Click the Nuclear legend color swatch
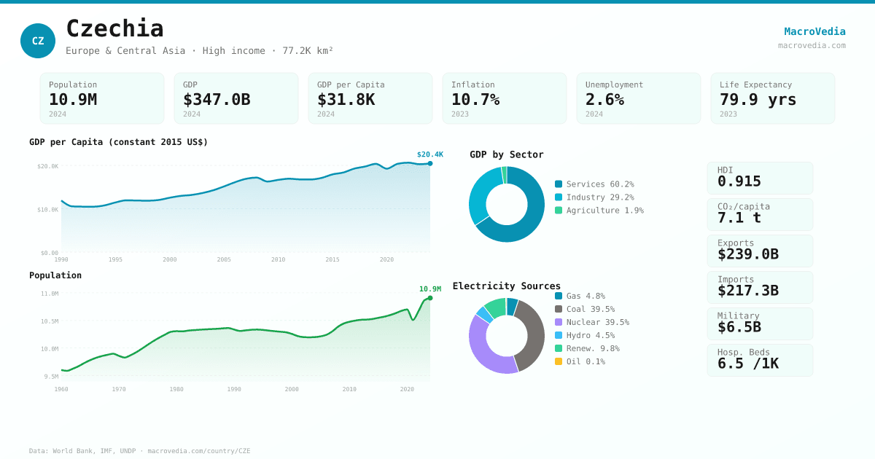 point(559,322)
